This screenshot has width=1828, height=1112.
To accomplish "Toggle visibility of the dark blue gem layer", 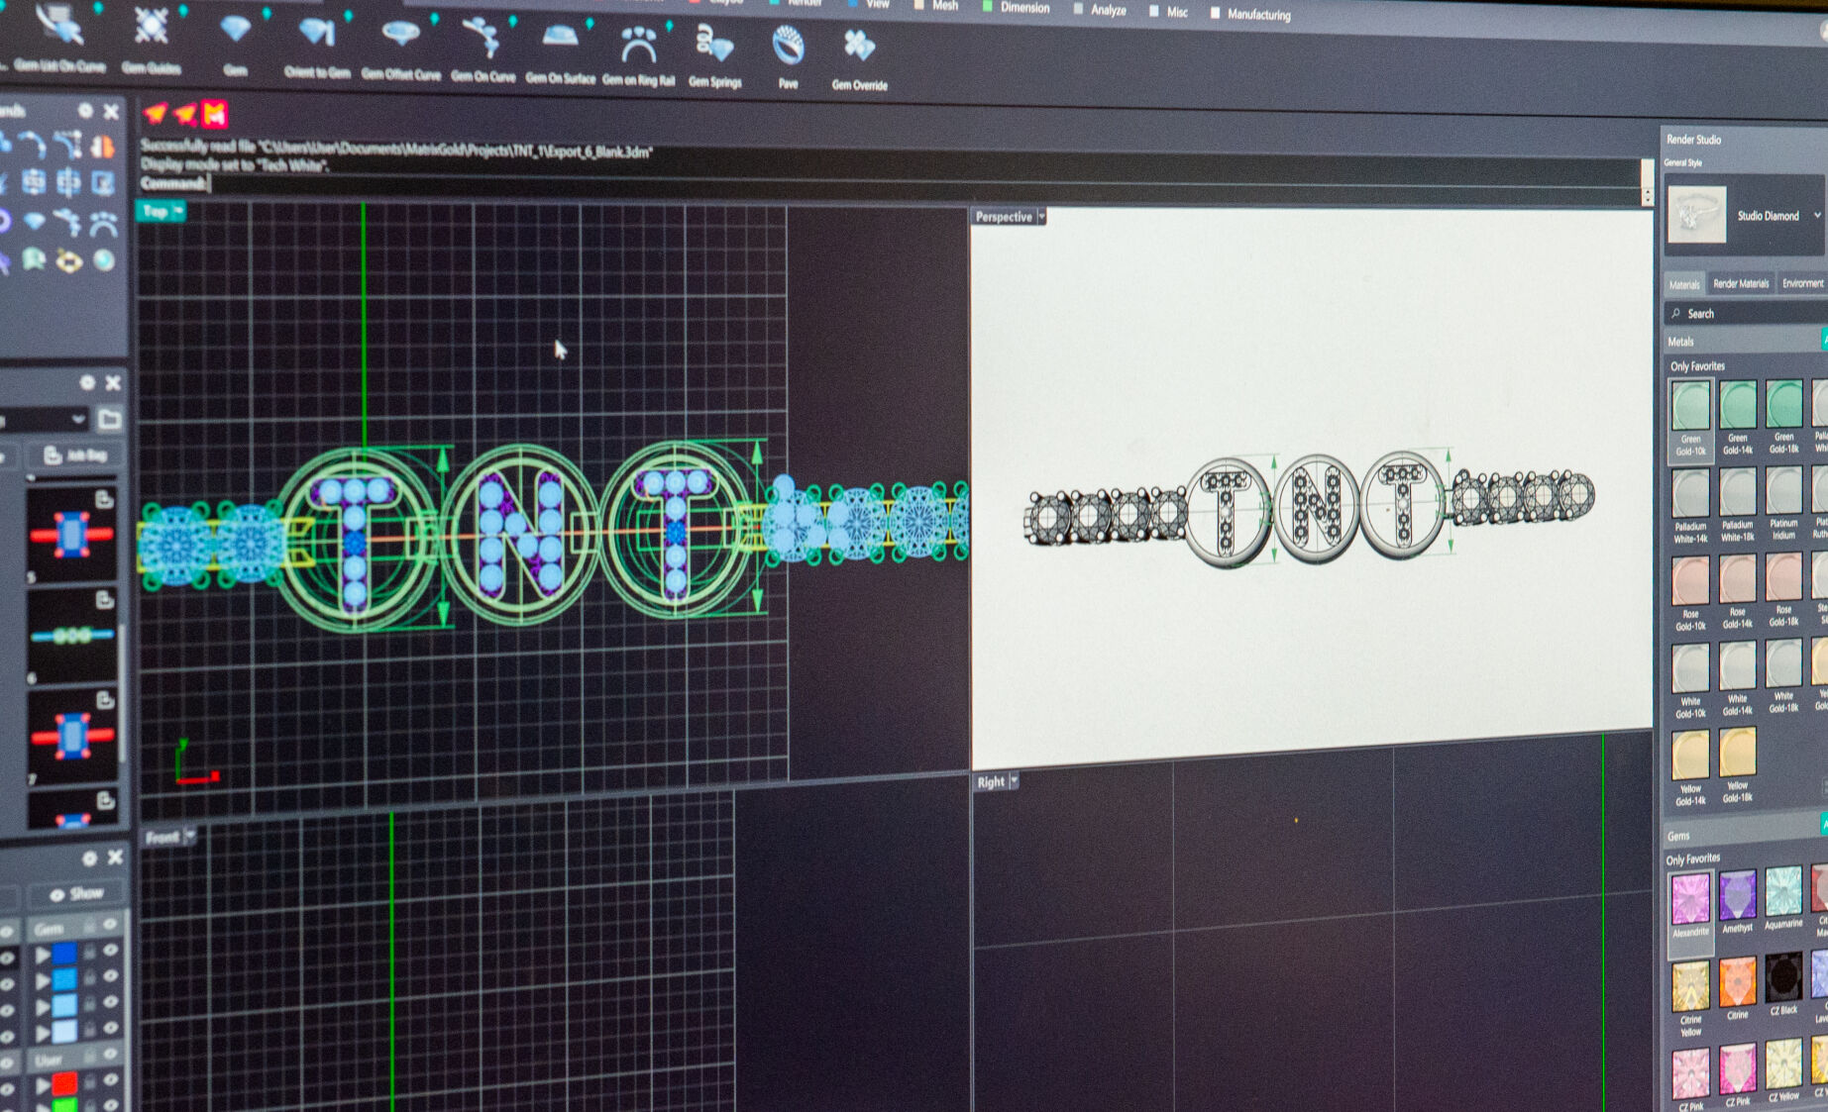I will tap(110, 952).
